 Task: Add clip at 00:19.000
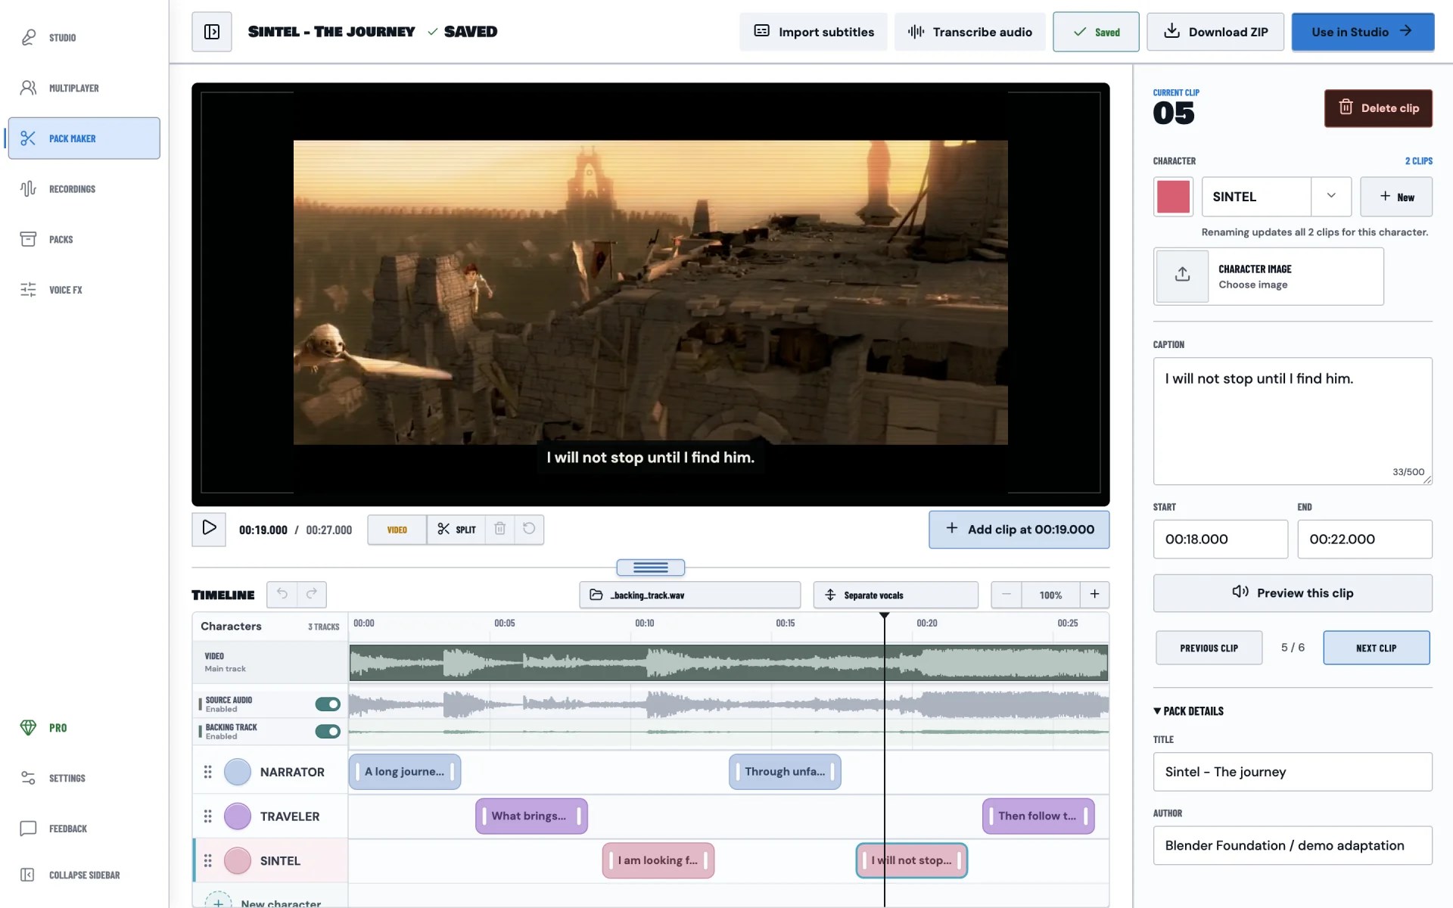pyautogui.click(x=1019, y=530)
